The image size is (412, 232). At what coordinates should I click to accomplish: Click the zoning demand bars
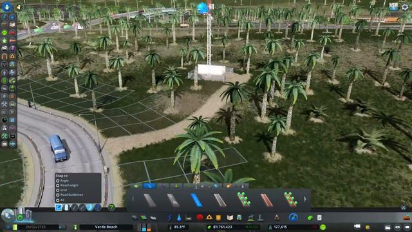[146, 227]
